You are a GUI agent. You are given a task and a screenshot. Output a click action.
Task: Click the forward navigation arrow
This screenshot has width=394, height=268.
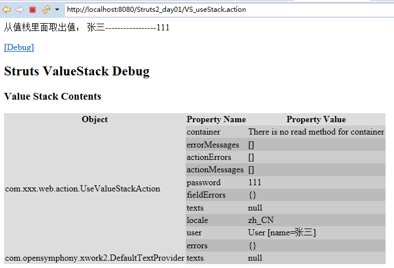(x=20, y=10)
